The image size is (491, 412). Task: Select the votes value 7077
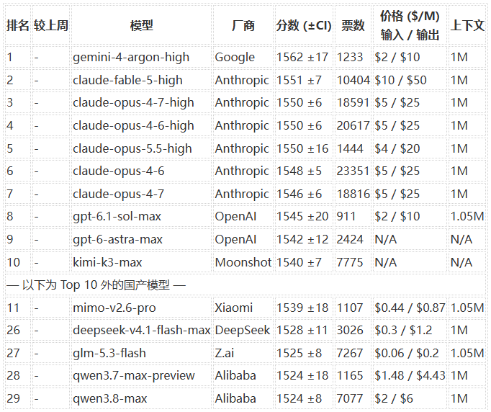click(350, 399)
